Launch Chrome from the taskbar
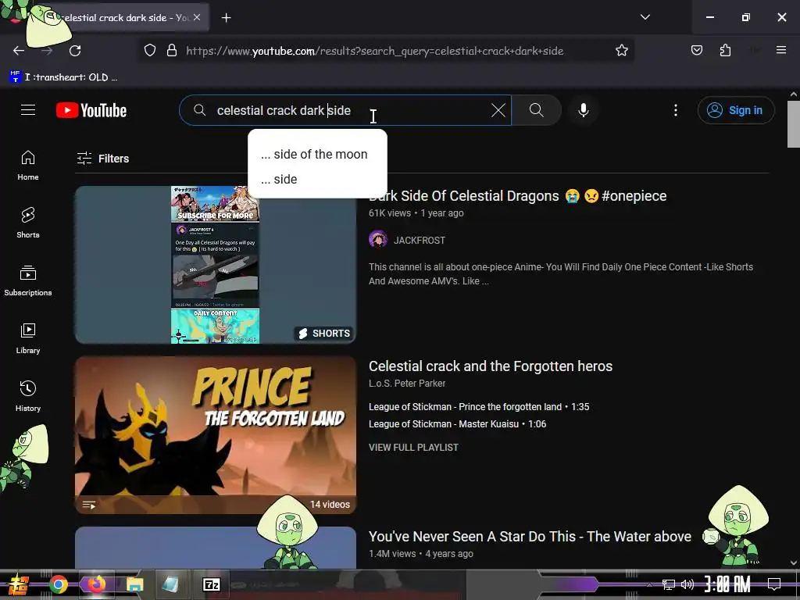The width and height of the screenshot is (800, 600). coord(58,584)
